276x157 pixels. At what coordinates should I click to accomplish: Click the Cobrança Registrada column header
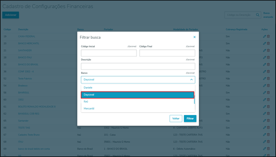click(x=236, y=29)
